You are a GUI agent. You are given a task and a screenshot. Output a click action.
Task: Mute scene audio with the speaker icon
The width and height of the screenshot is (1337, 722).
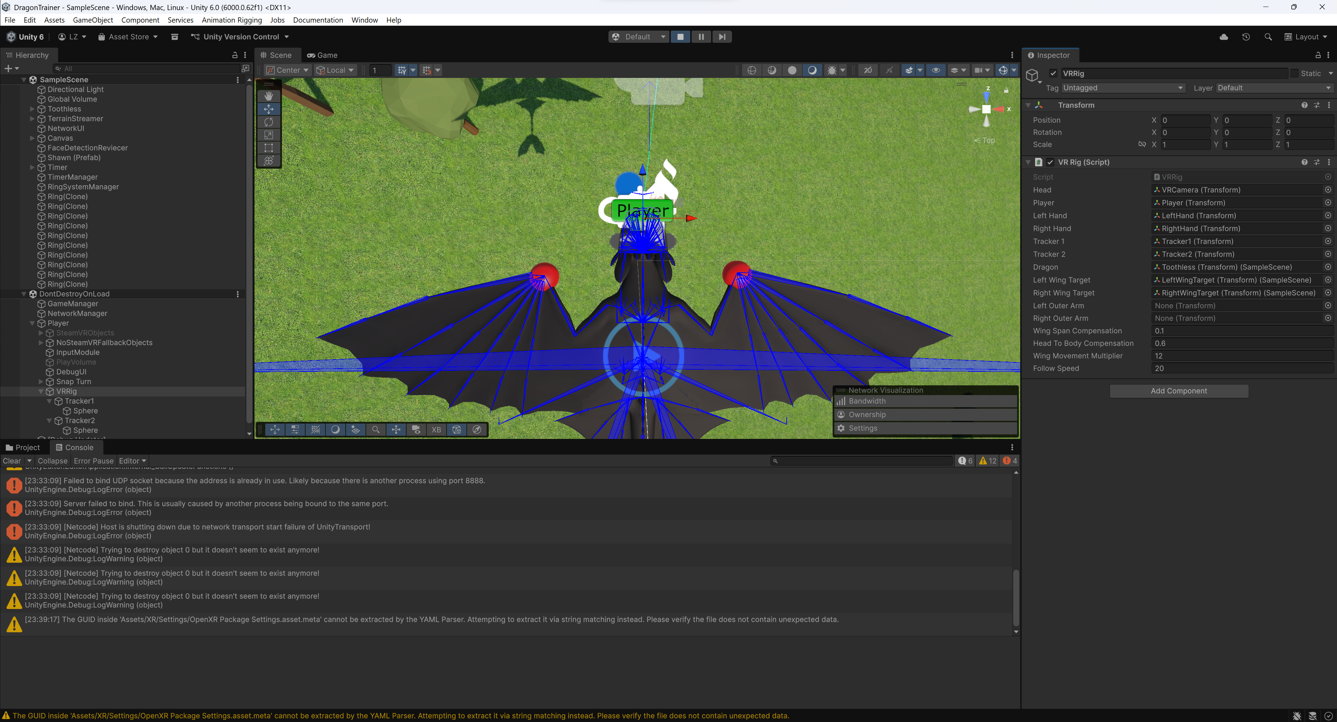(x=890, y=70)
